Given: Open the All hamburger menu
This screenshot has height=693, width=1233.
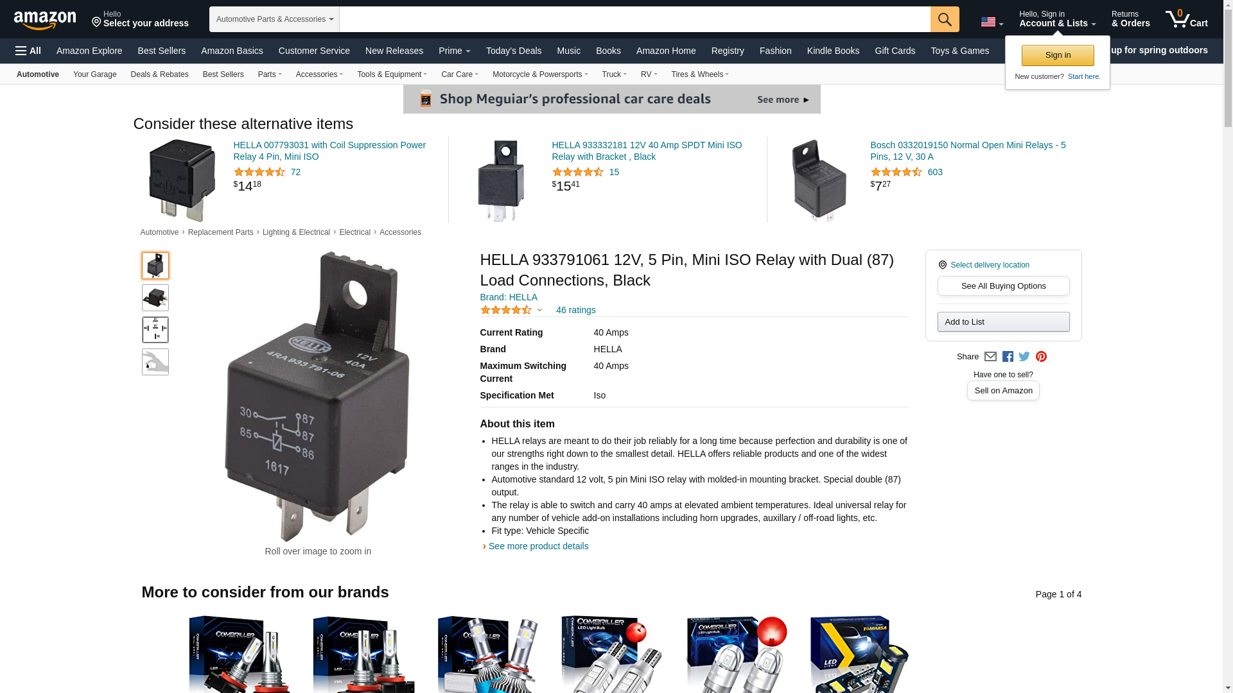Looking at the screenshot, I should (x=28, y=51).
